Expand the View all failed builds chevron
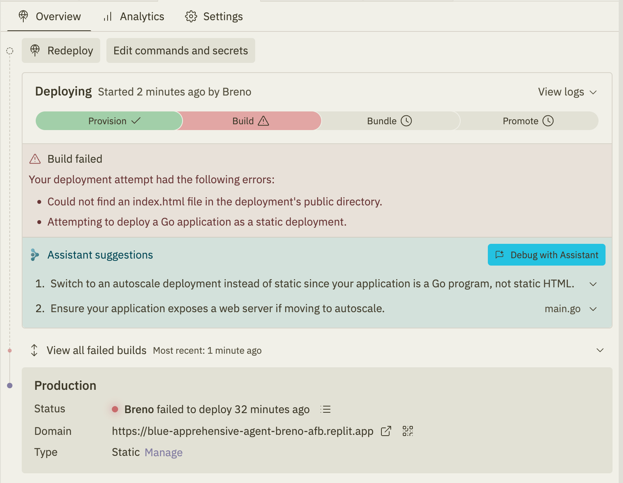The height and width of the screenshot is (483, 623). click(600, 350)
